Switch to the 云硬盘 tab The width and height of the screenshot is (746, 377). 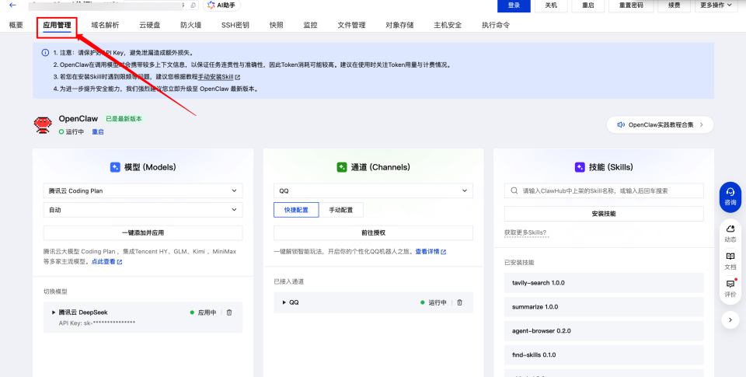[150, 25]
